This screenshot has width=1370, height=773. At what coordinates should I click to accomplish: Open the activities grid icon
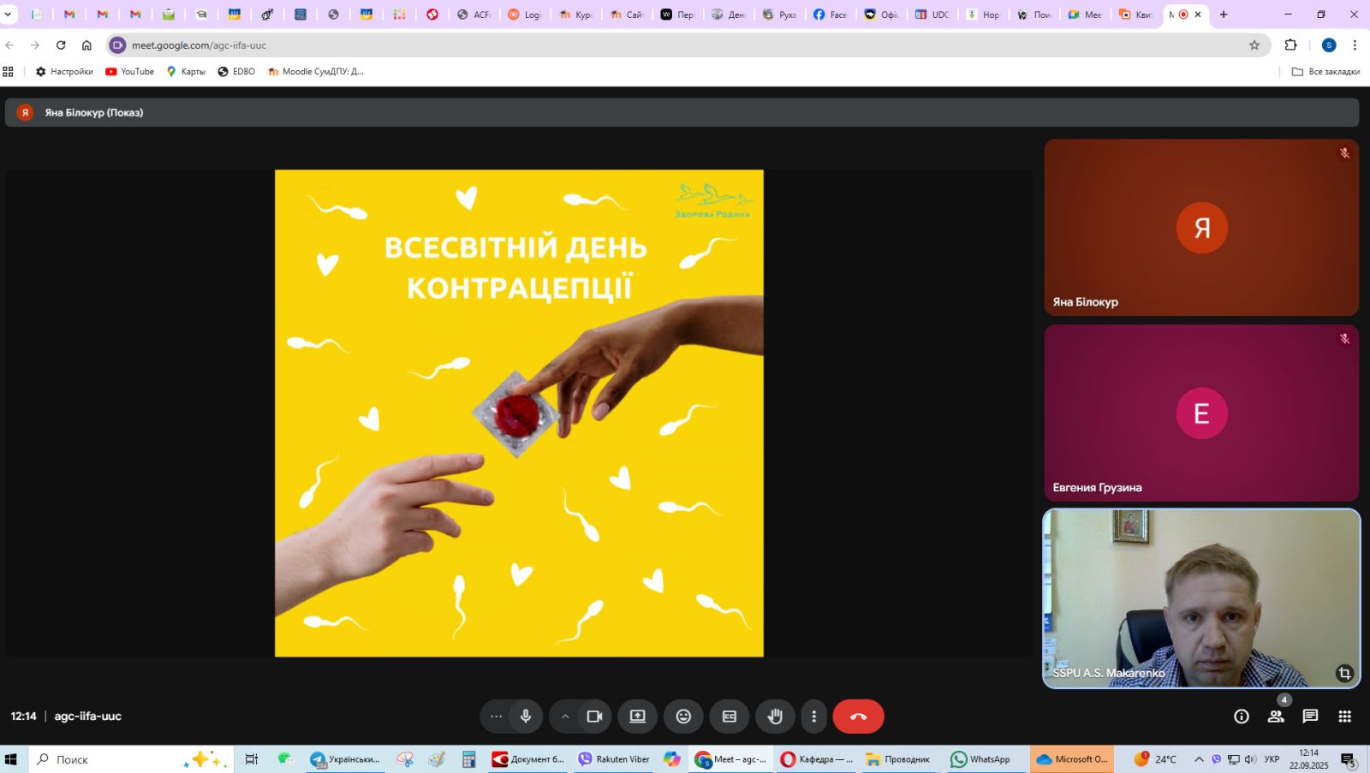pos(1344,717)
